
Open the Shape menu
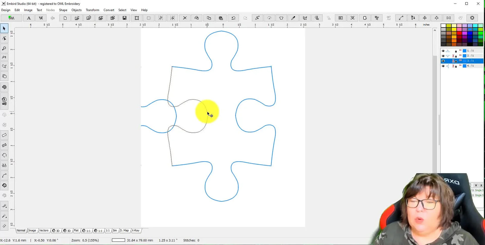click(x=63, y=10)
